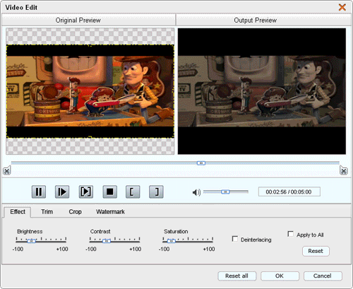Enable the Deinterlacing checkbox
This screenshot has width=353, height=289.
[x=235, y=239]
